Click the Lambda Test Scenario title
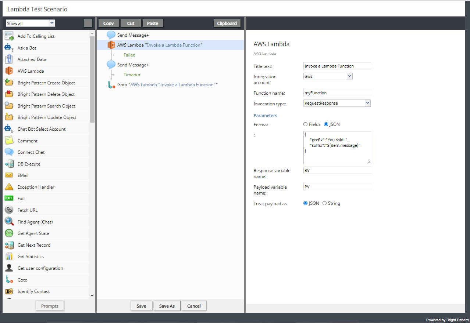The height and width of the screenshot is (323, 470). point(38,9)
